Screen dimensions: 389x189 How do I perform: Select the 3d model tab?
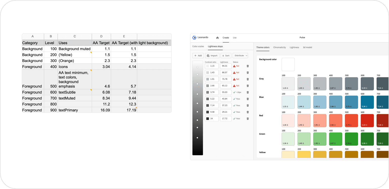(307, 47)
